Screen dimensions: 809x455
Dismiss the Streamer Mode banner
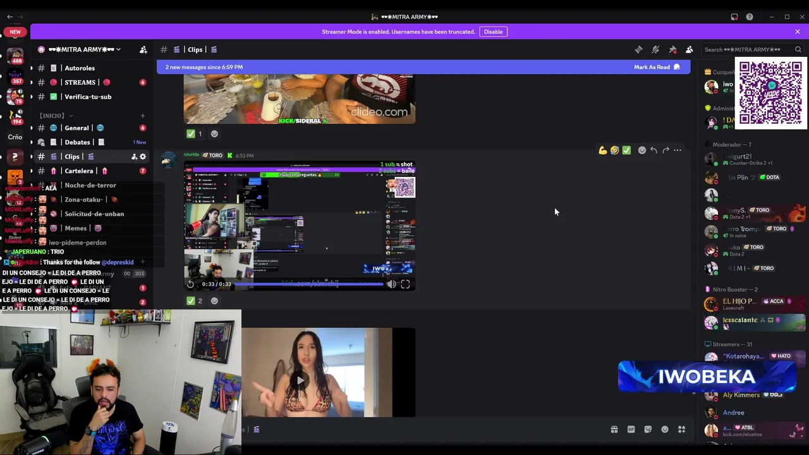pos(798,32)
